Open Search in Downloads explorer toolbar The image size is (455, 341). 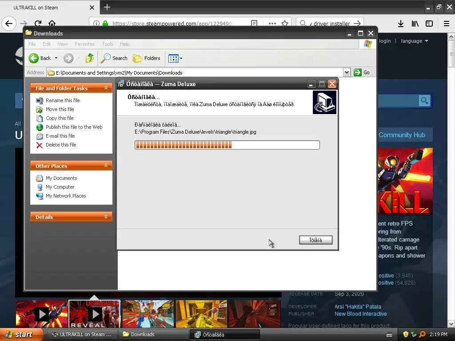point(114,58)
